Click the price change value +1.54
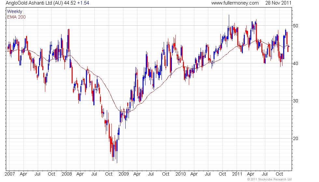The image size is (319, 182). [83, 3]
